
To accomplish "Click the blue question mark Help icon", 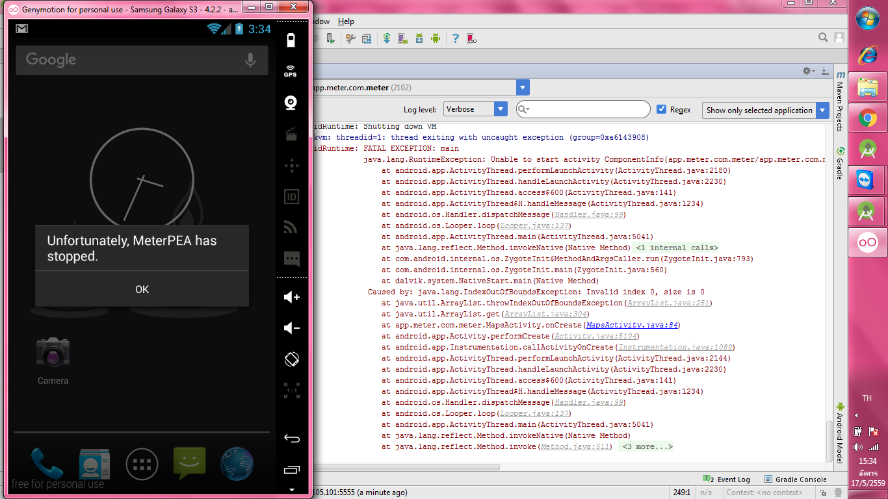I will [x=456, y=38].
